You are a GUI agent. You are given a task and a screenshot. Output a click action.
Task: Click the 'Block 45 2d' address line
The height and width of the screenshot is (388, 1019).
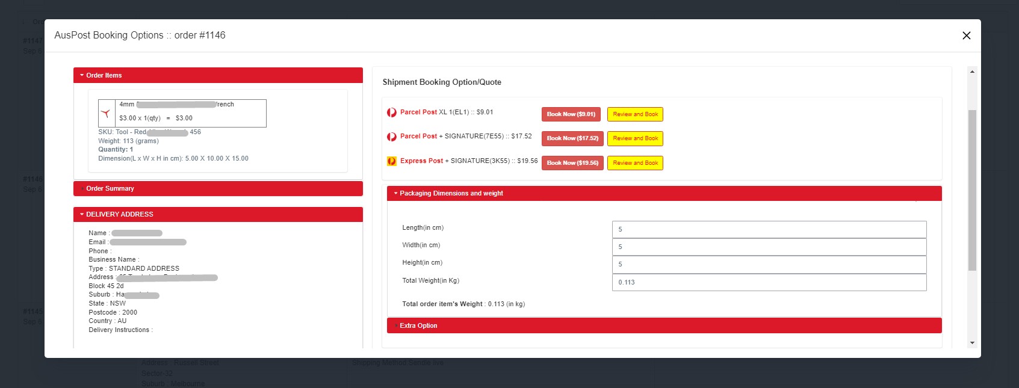tap(106, 286)
